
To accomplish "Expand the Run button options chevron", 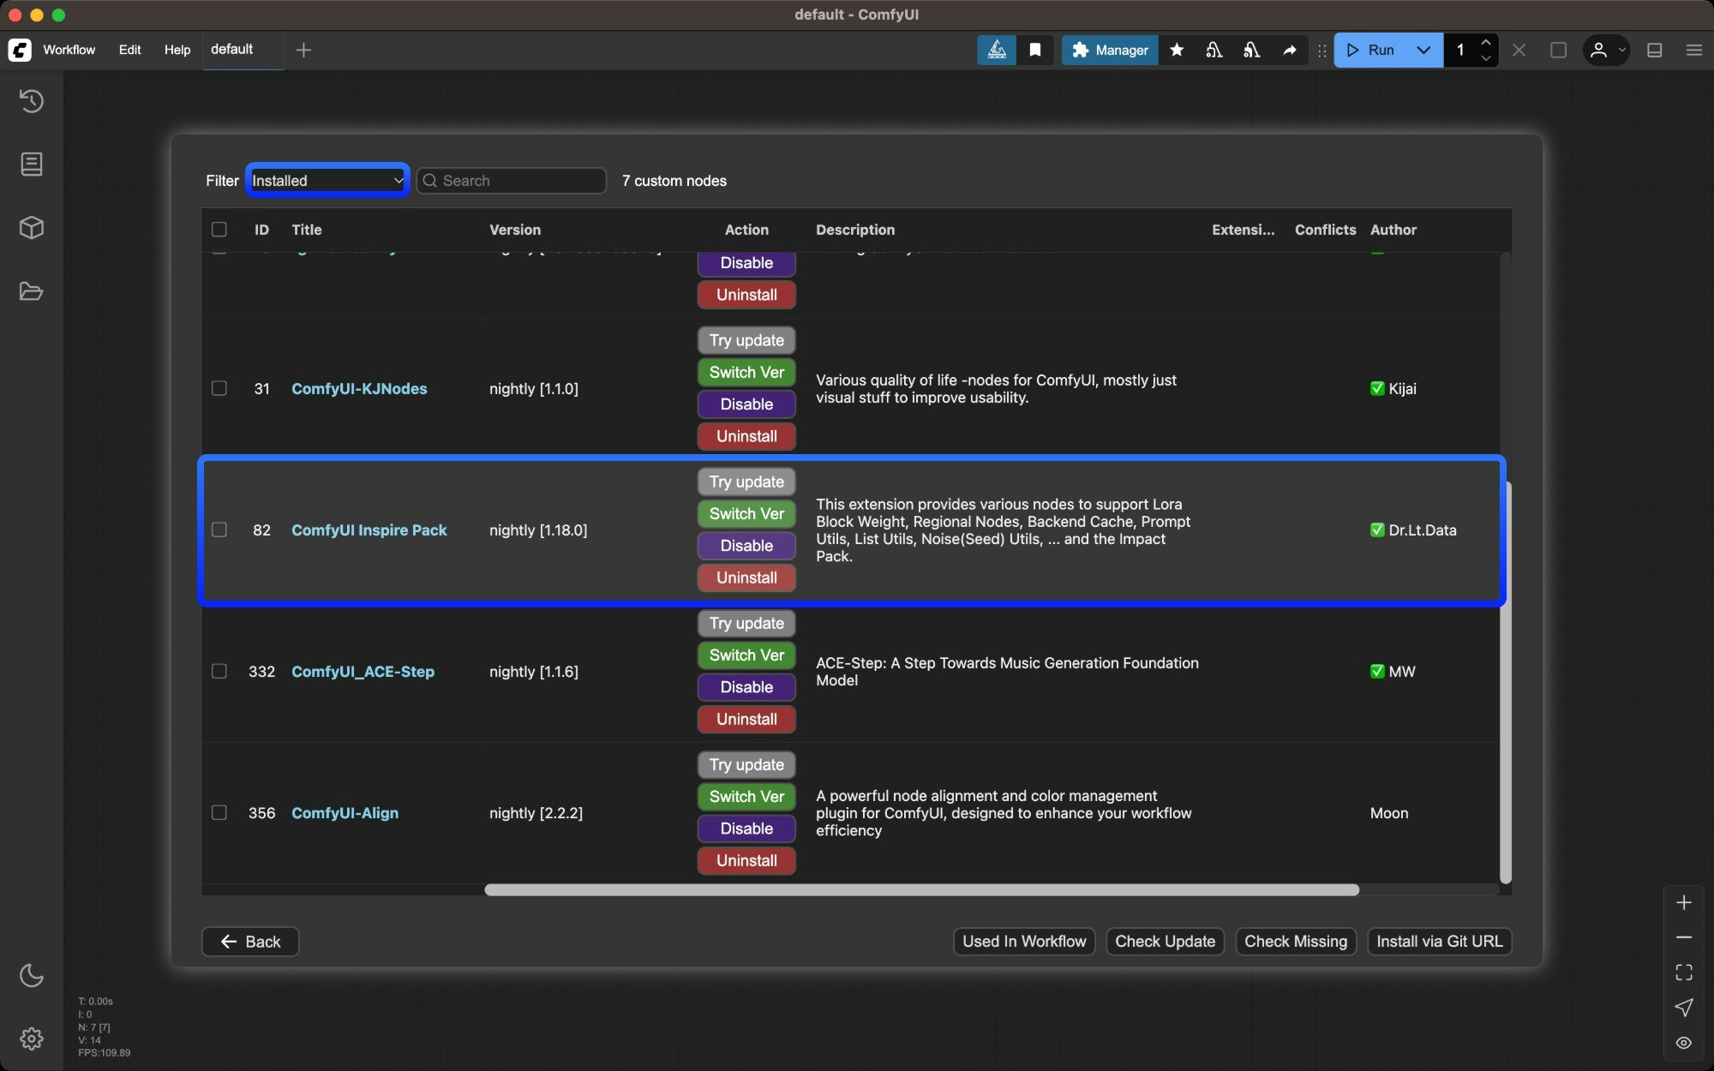I will tap(1423, 50).
